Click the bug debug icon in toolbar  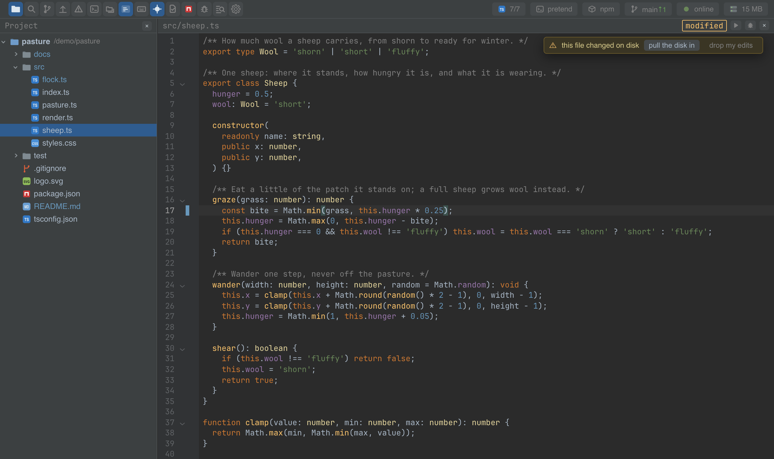pyautogui.click(x=204, y=9)
